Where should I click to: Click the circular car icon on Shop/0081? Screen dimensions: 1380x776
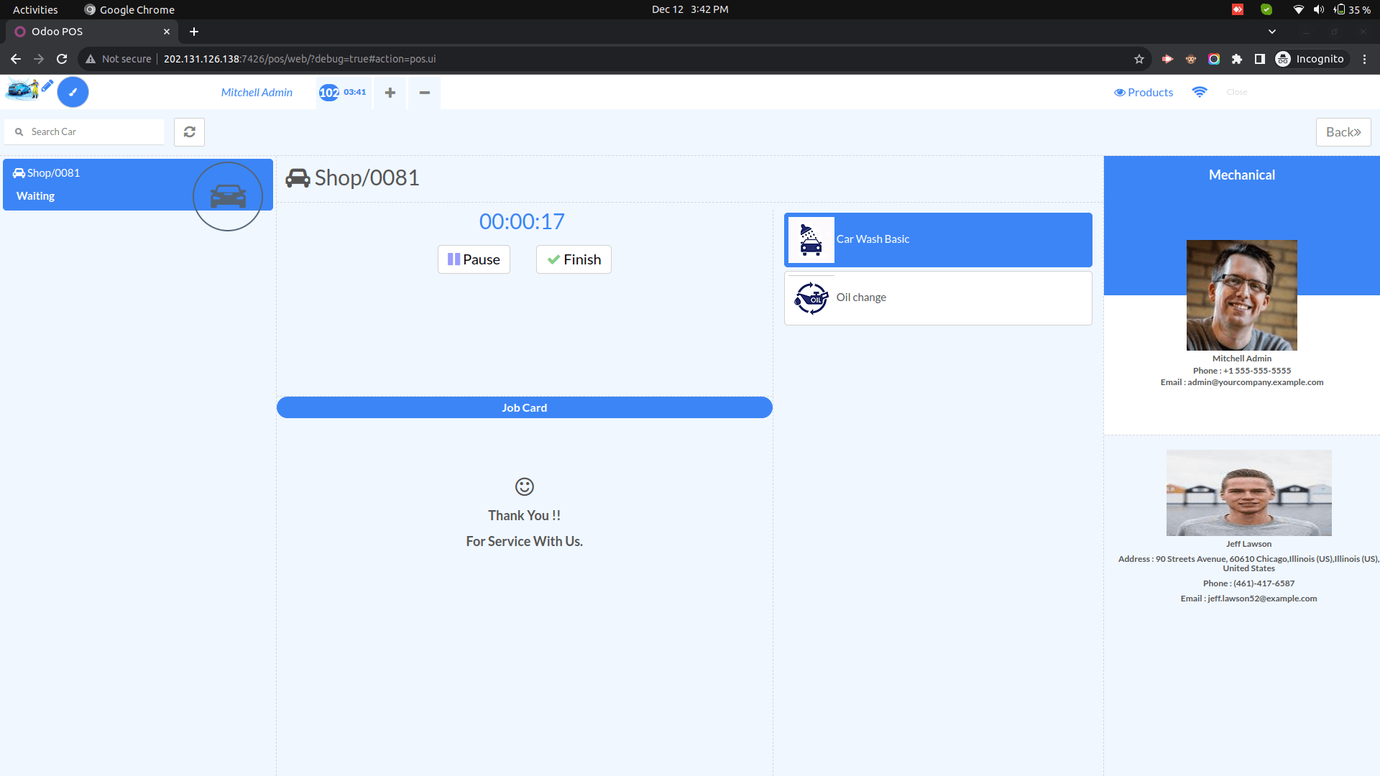pos(228,196)
